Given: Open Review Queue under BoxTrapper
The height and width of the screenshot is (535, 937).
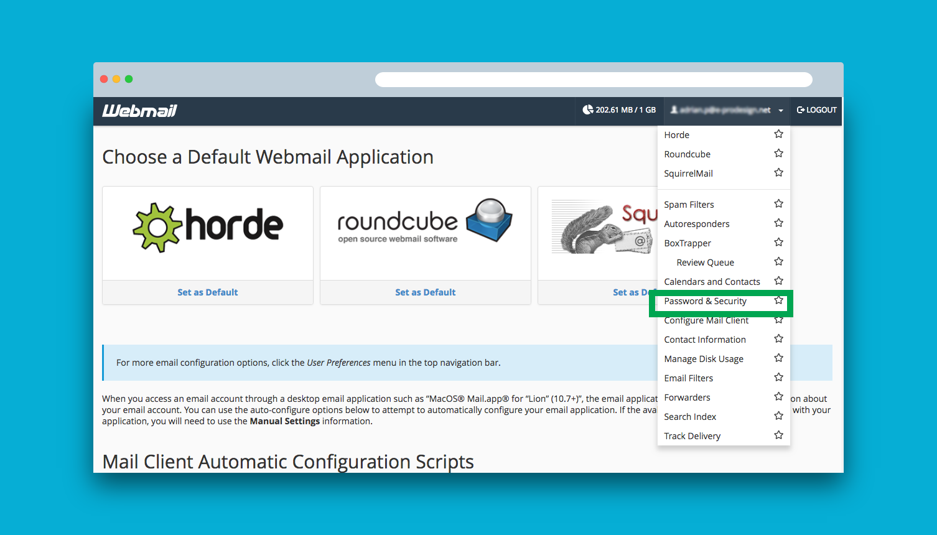Looking at the screenshot, I should [706, 263].
